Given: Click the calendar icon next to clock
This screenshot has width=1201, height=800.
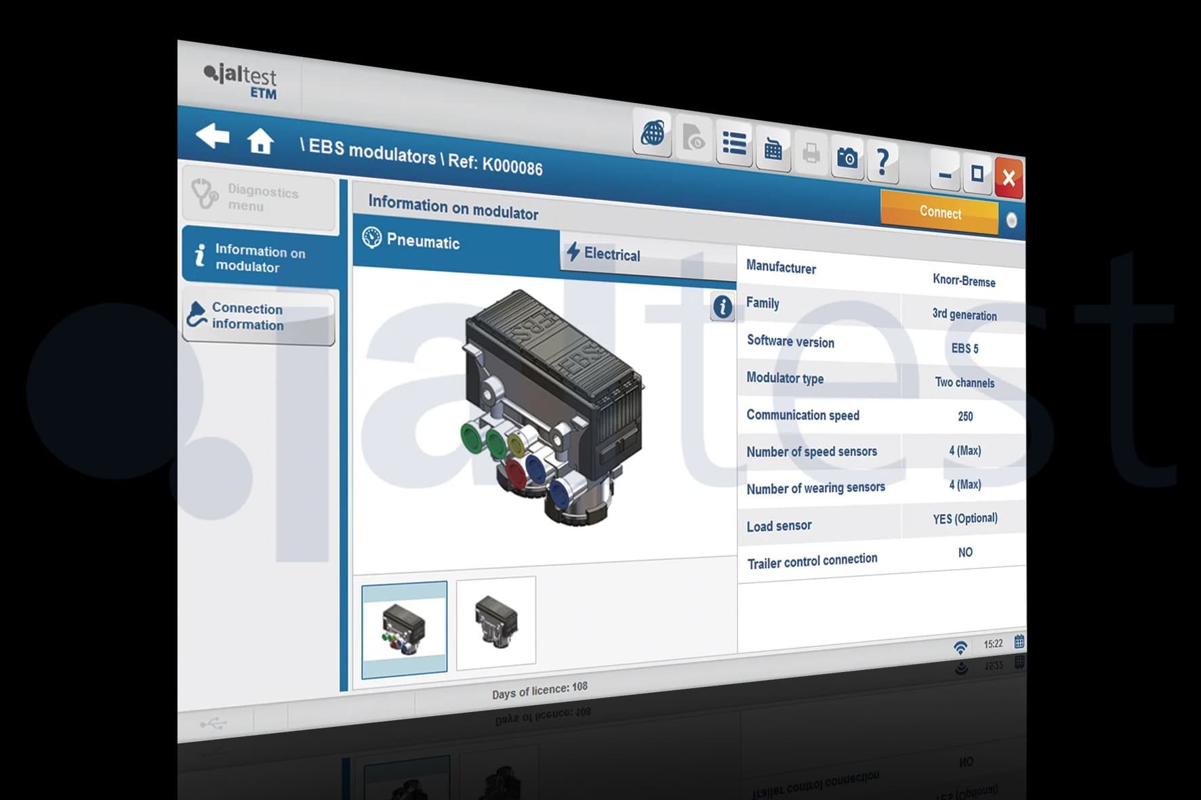Looking at the screenshot, I should tap(1019, 641).
